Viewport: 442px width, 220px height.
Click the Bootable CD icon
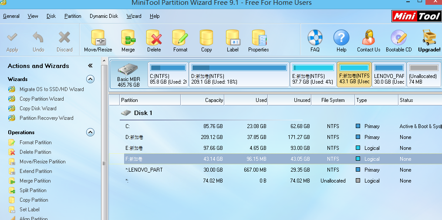pos(398,38)
